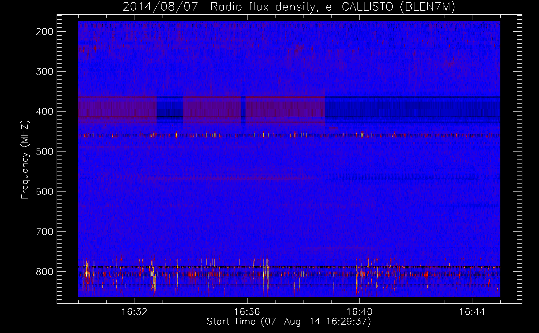Image resolution: width=539 pixels, height=333 pixels.
Task: Click the 300 frequency tick label
Action: point(44,72)
